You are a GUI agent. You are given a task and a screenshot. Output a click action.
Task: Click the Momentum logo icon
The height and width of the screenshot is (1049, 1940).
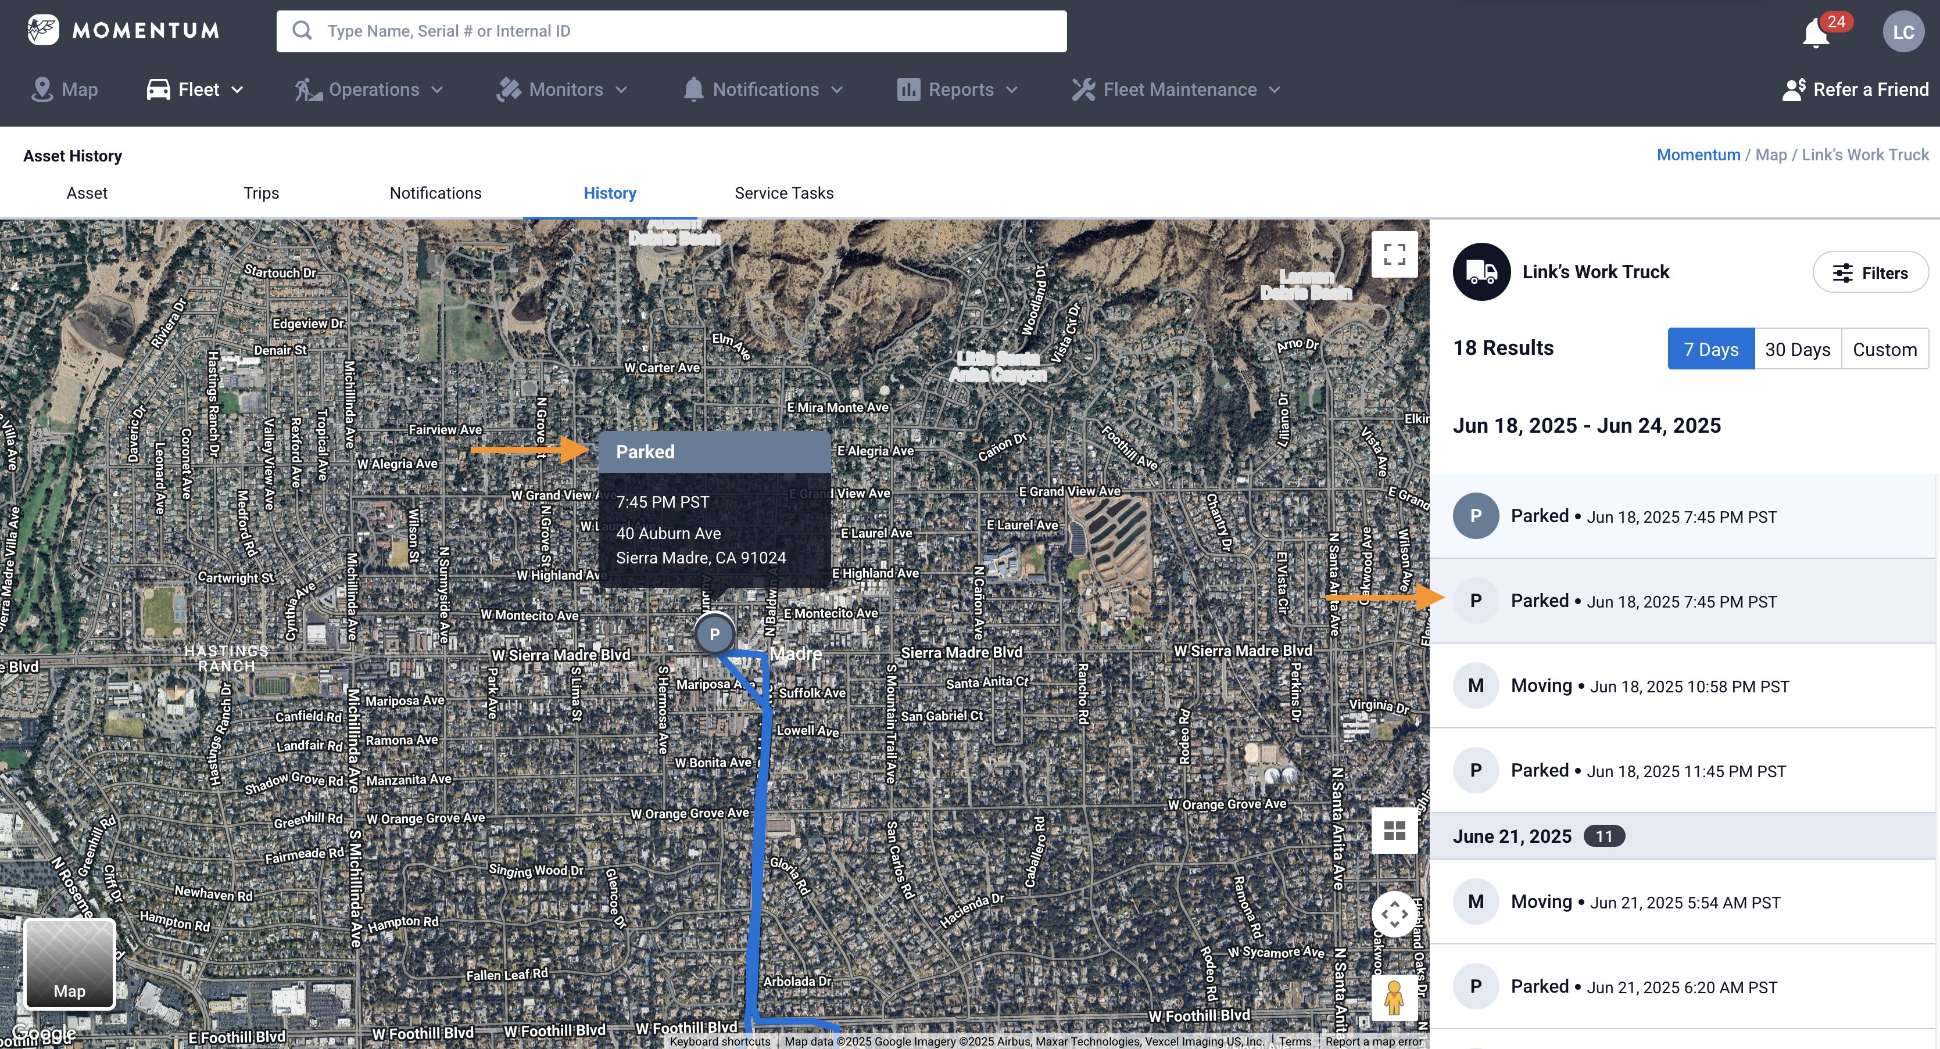pos(44,30)
